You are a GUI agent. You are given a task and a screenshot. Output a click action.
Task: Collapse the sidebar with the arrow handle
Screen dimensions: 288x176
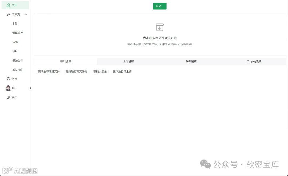31,88
